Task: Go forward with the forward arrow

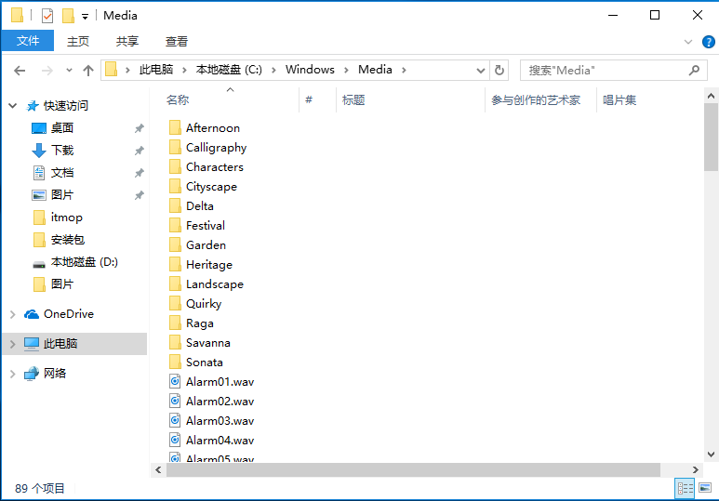Action: 47,70
